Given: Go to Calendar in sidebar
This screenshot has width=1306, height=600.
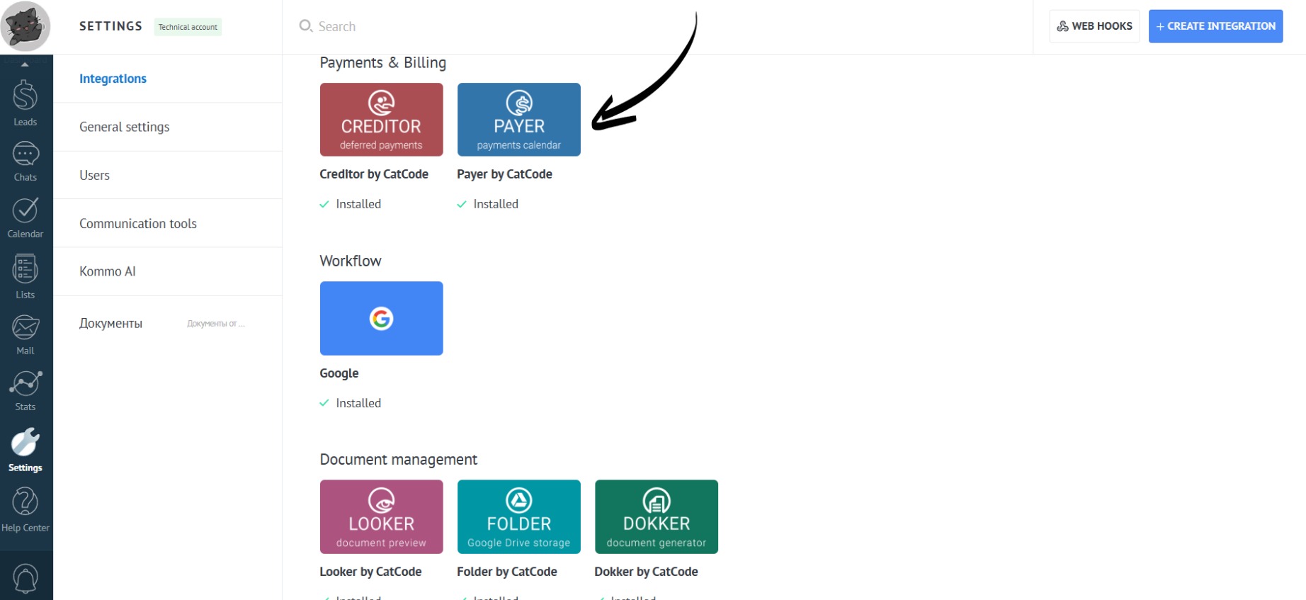Looking at the screenshot, I should [x=25, y=217].
